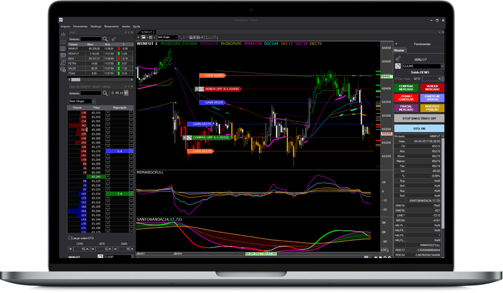Toggle the Day Trade checkbox
This screenshot has width=503, height=293.
click(x=396, y=79)
